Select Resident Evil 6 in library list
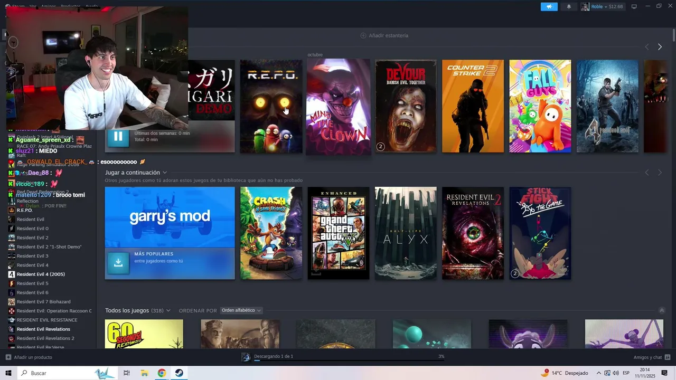 coord(32,292)
